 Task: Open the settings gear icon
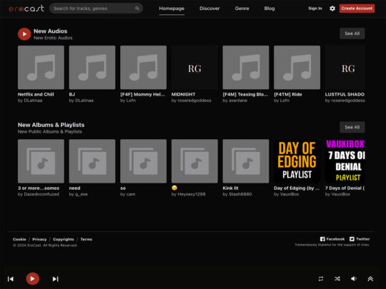332,9
